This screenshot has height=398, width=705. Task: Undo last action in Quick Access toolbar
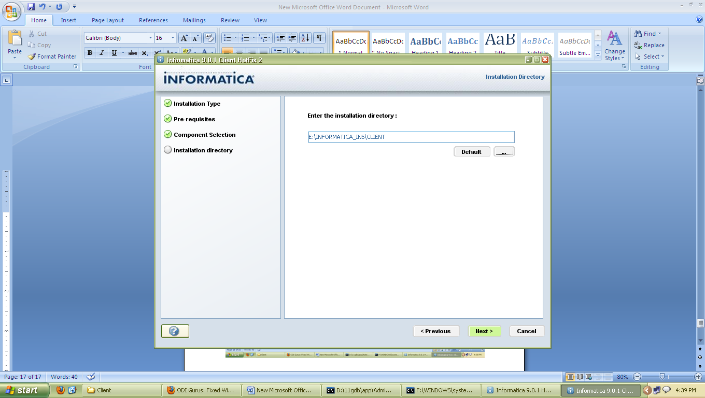[42, 7]
